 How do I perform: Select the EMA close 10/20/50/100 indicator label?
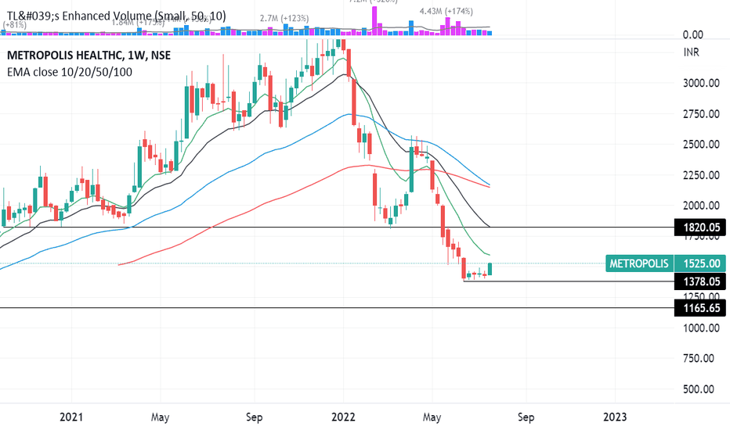pos(70,72)
